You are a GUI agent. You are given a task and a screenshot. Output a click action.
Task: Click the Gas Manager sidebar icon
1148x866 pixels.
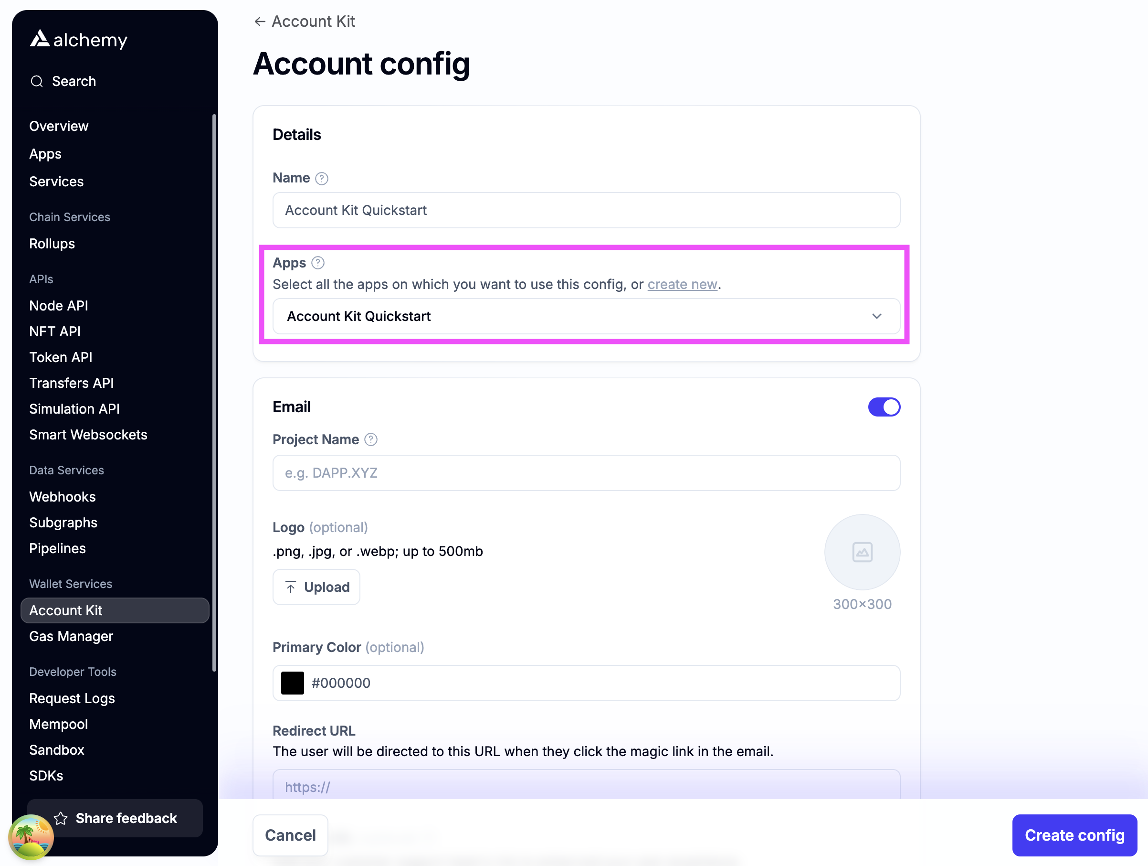[71, 635]
